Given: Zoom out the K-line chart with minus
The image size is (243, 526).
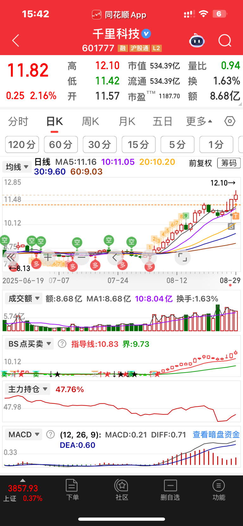Looking at the screenshot, I should pyautogui.click(x=82, y=257).
